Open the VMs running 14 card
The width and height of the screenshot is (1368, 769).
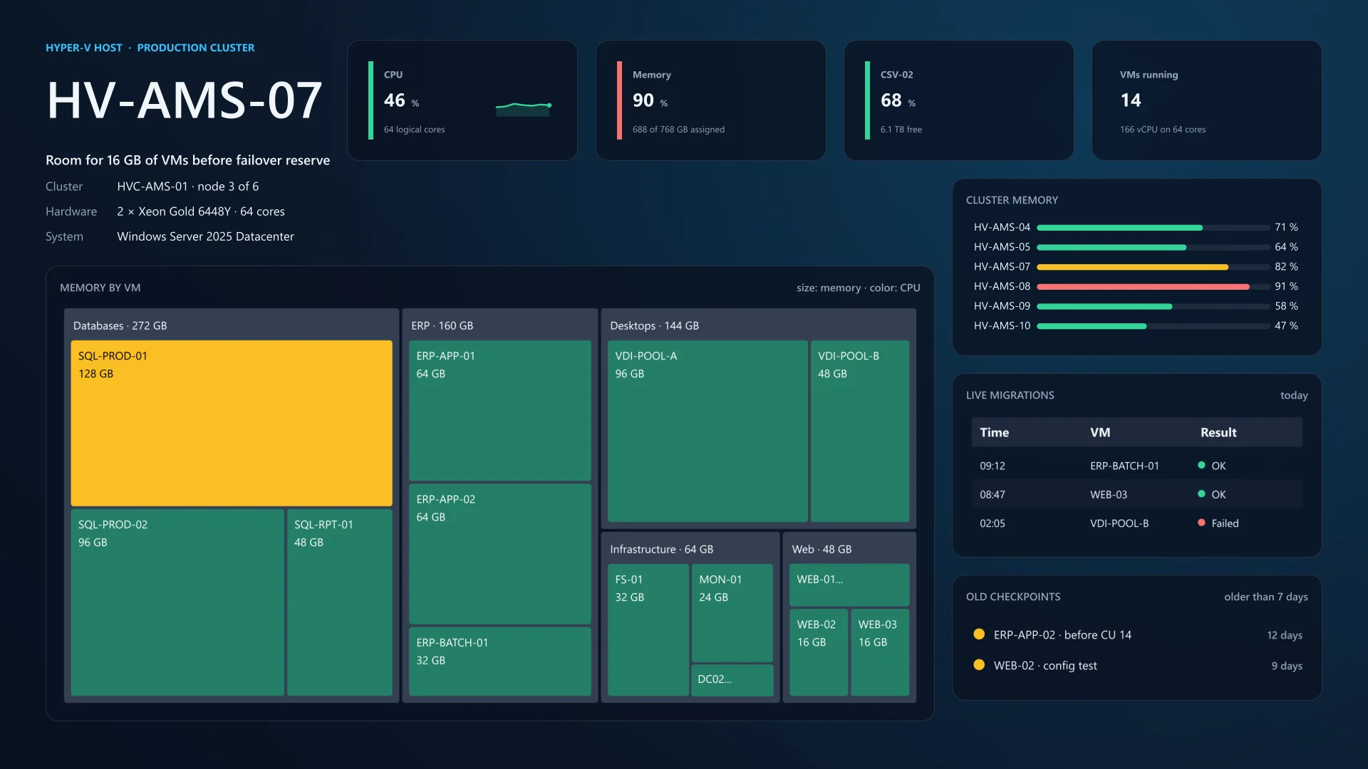1207,100
